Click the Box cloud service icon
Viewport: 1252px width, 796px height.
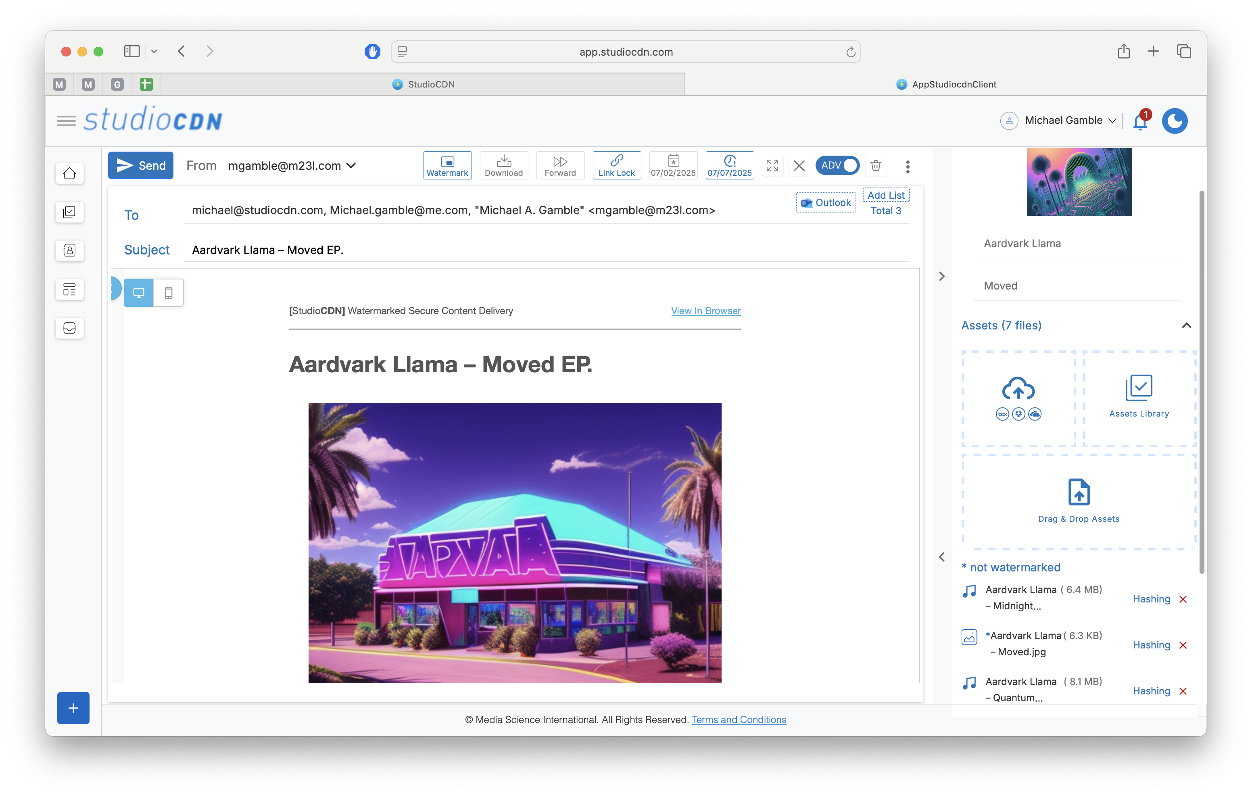(1002, 414)
